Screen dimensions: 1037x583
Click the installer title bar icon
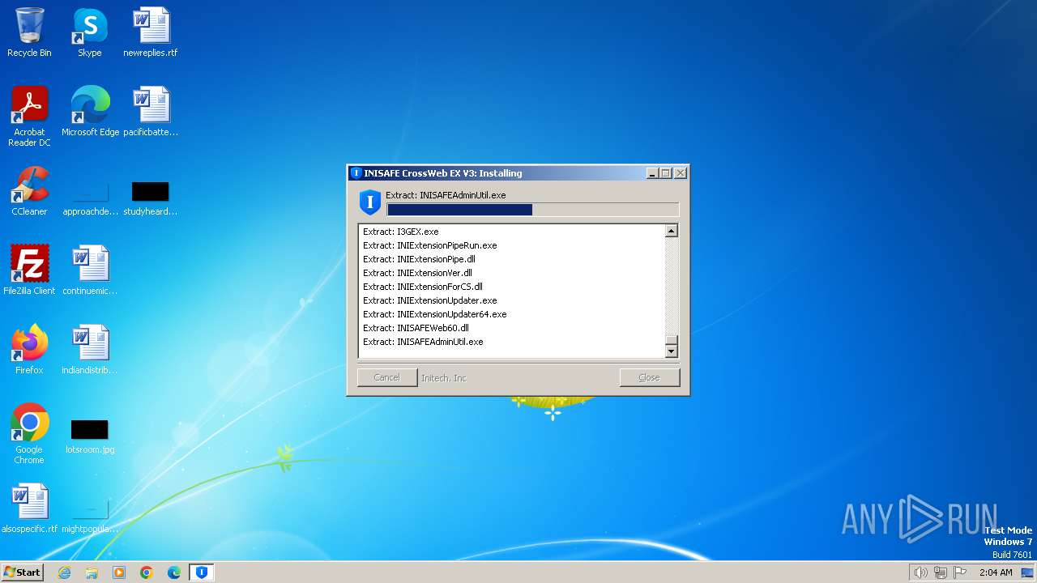[x=356, y=173]
